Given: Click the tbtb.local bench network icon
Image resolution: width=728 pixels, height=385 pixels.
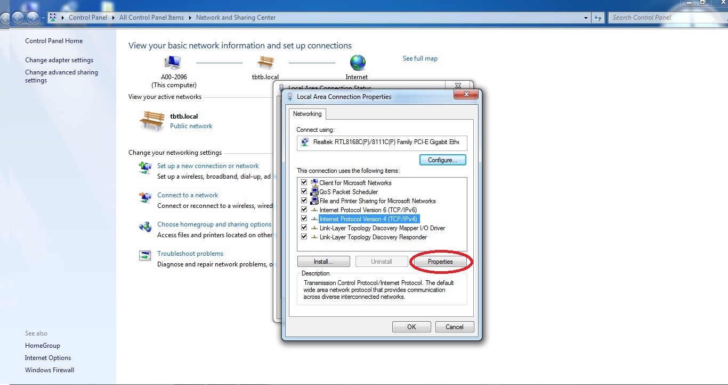Looking at the screenshot, I should point(265,63).
